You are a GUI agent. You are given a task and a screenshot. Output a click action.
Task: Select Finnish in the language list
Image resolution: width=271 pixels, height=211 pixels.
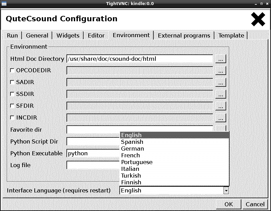point(131,182)
